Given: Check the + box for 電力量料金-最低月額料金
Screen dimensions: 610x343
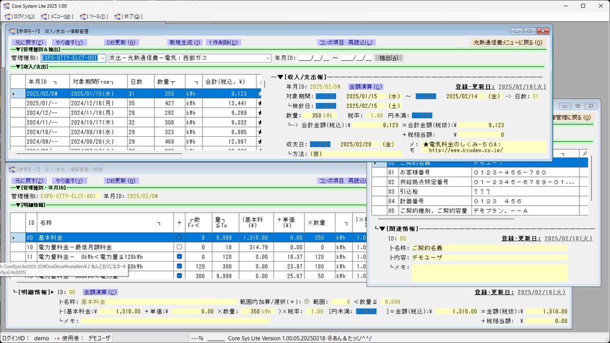Looking at the screenshot, I should click(x=179, y=247).
